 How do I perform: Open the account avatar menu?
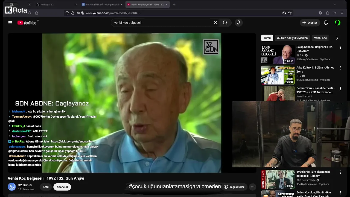[x=337, y=23]
